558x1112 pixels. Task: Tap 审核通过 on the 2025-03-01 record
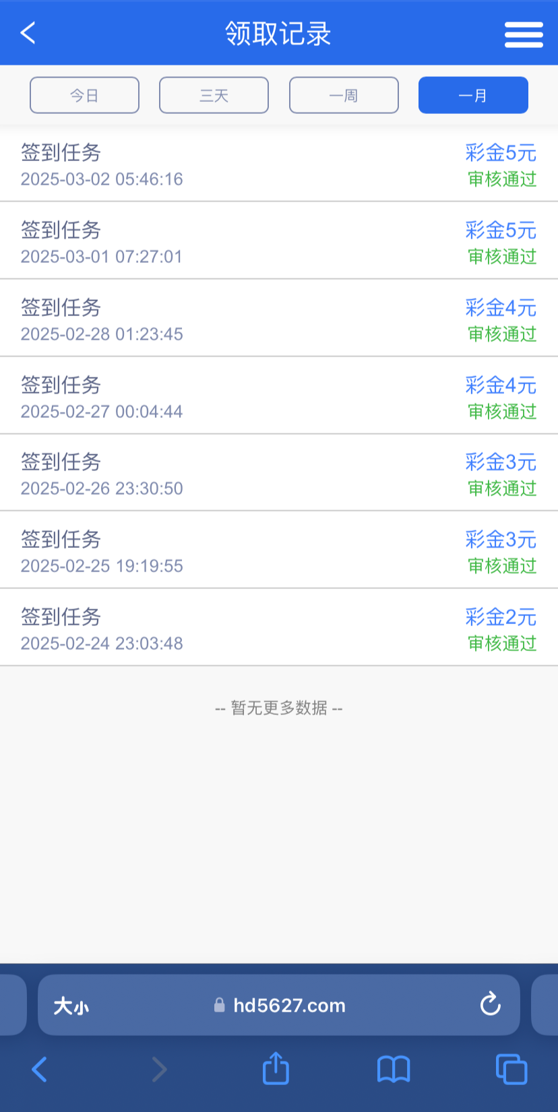[x=502, y=257]
